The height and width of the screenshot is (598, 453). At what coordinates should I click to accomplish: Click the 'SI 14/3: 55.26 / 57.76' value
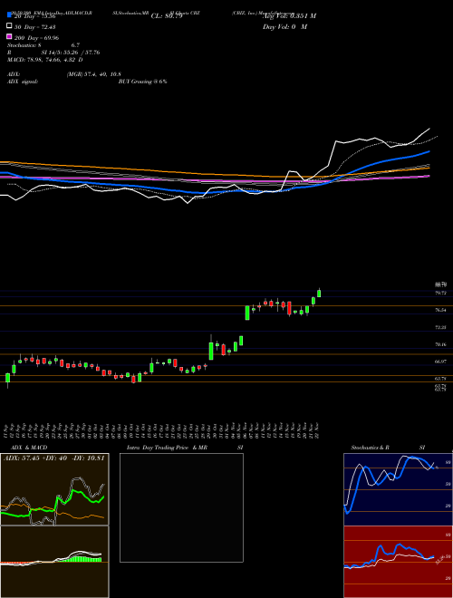pyautogui.click(x=71, y=53)
